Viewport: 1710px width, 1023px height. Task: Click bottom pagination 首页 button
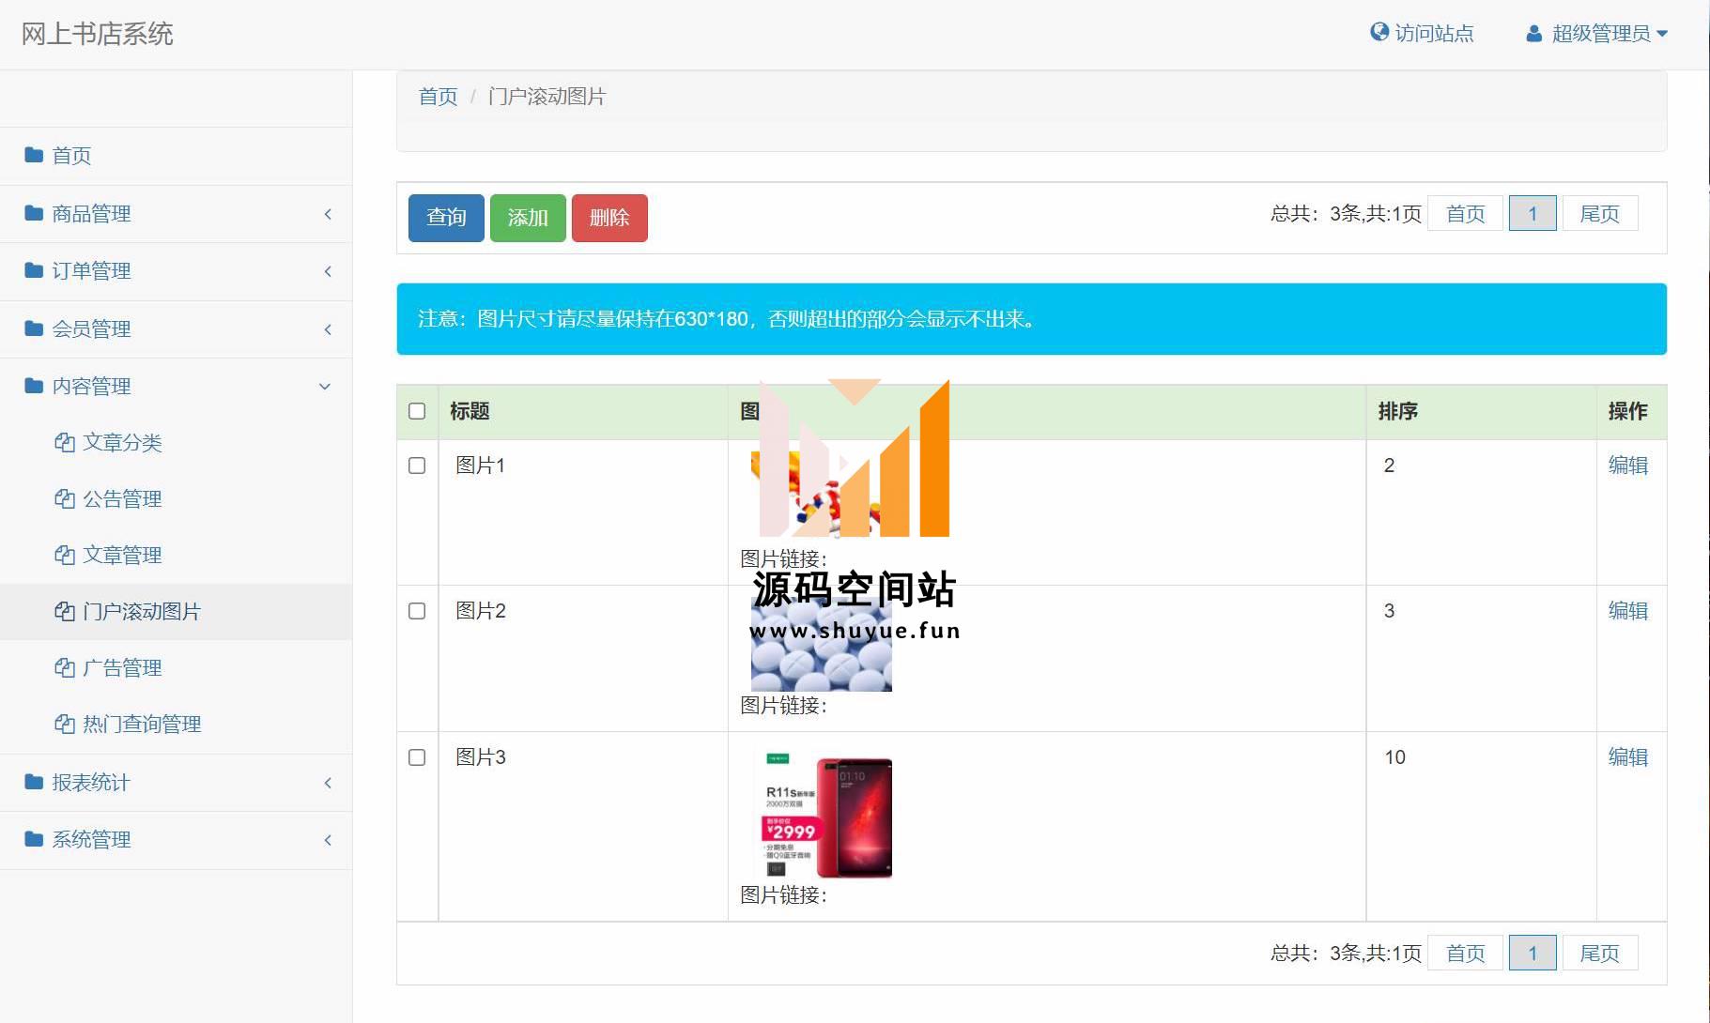[x=1465, y=954]
